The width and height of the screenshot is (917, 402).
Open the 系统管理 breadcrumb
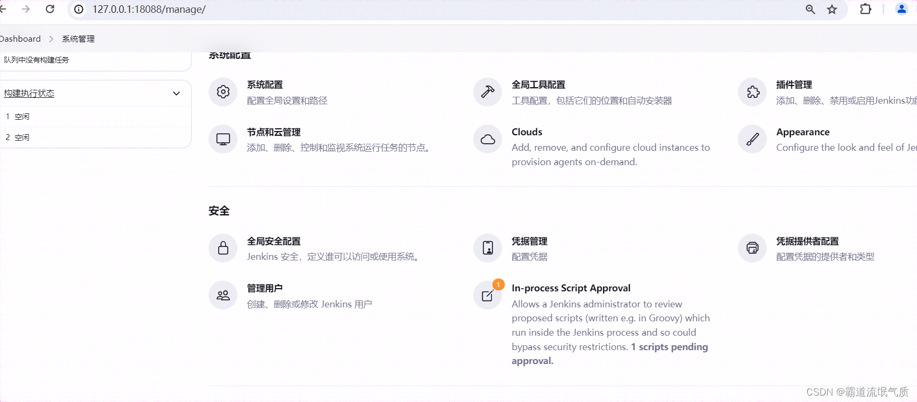click(78, 38)
